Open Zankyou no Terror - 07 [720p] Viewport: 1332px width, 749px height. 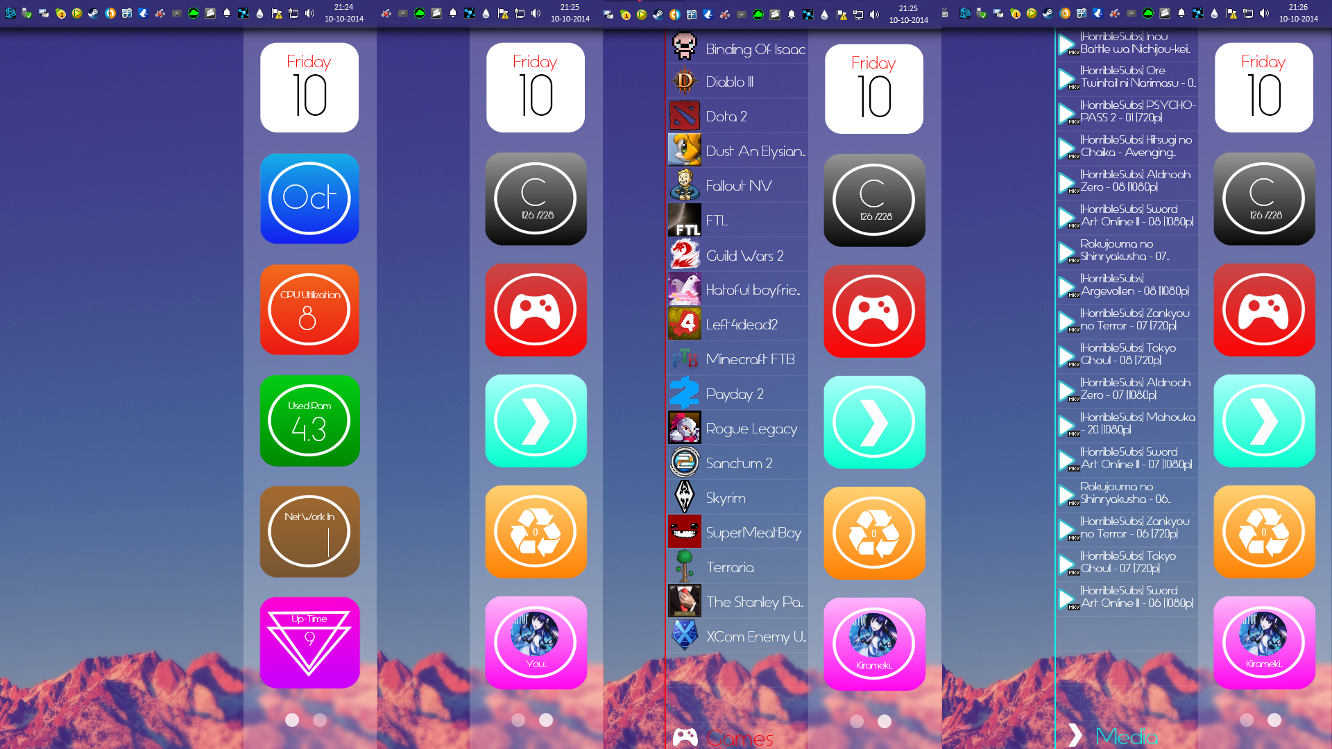tap(1127, 320)
